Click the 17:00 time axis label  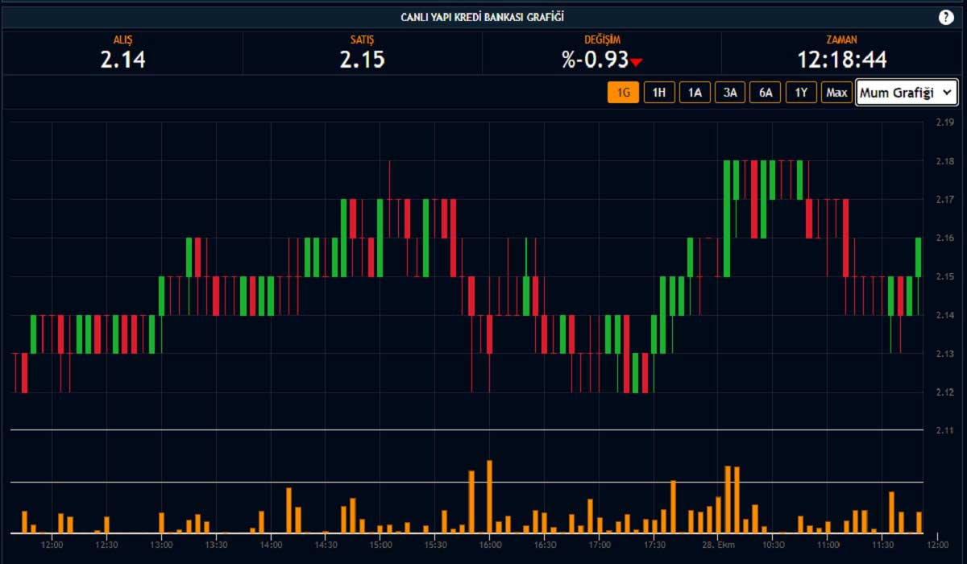point(600,545)
